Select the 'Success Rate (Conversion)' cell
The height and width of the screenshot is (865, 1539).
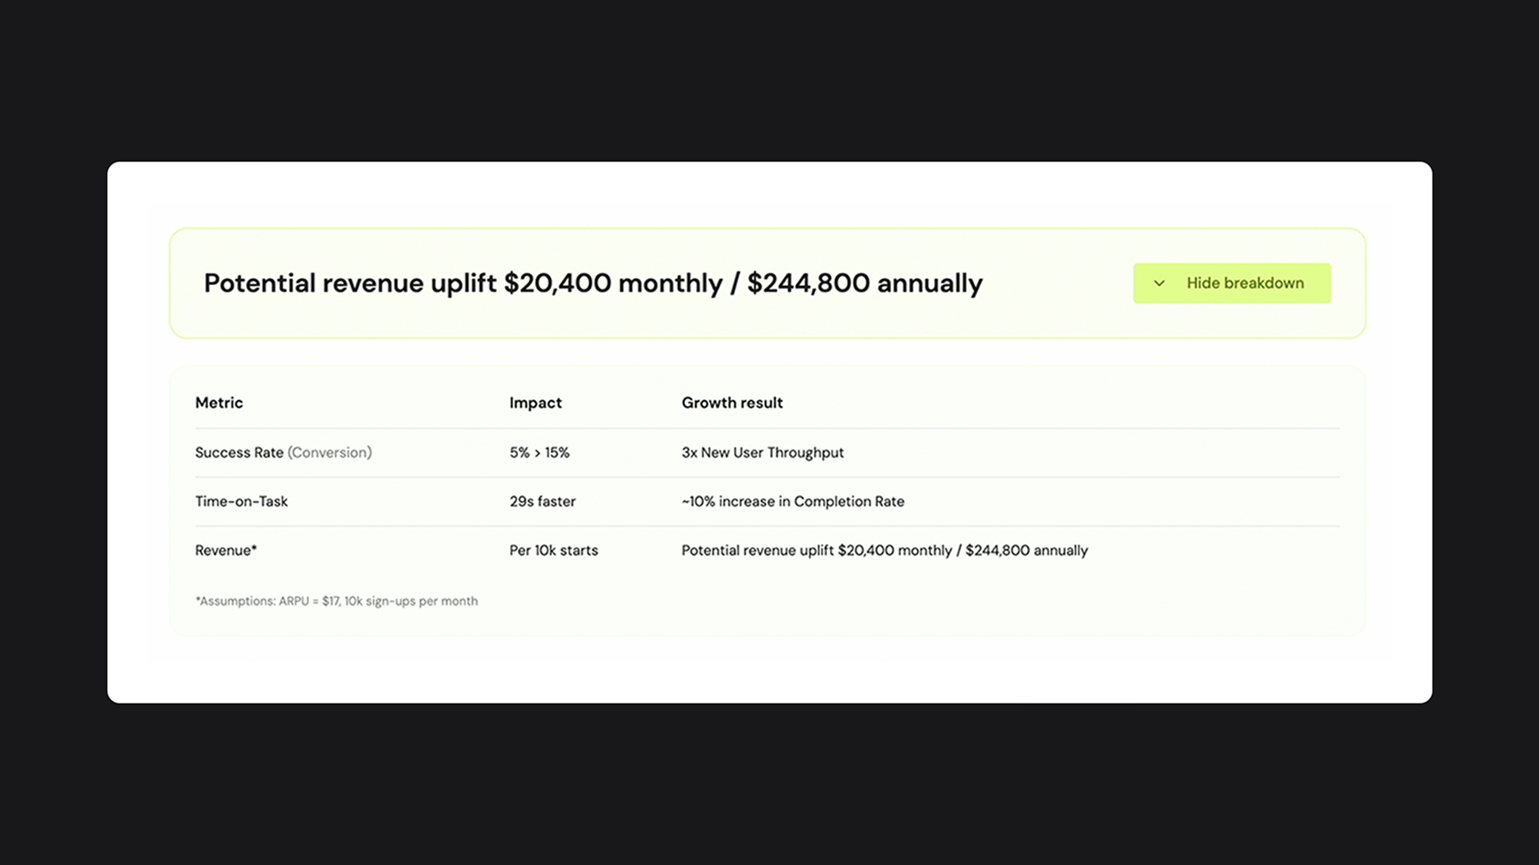(283, 452)
